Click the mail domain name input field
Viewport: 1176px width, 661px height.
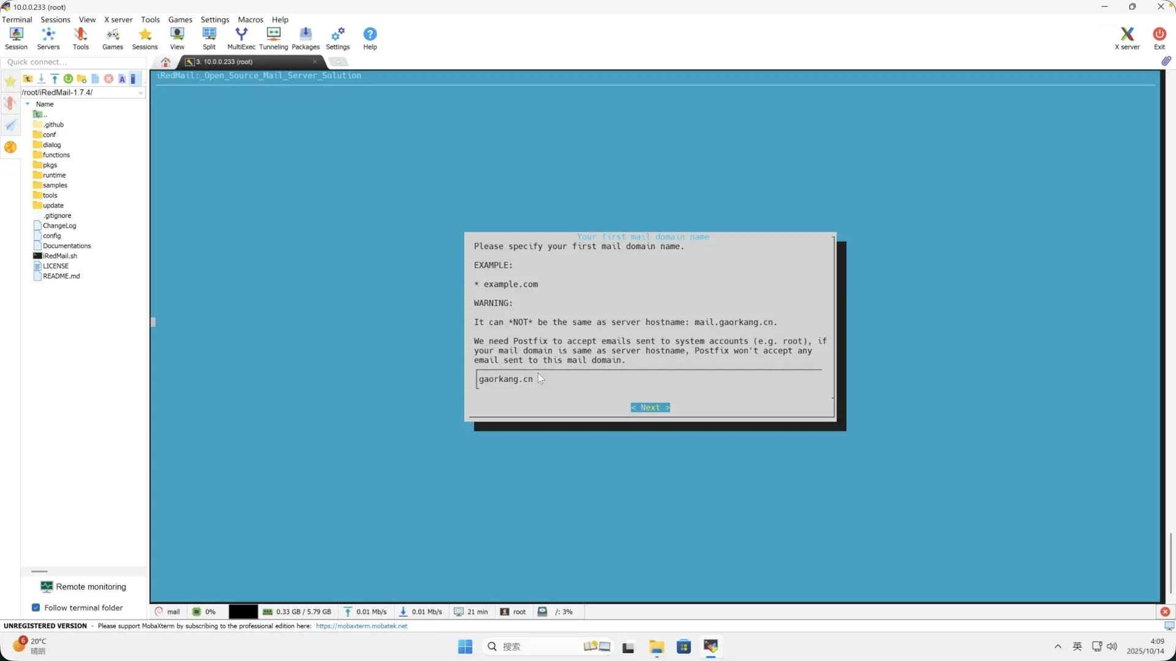click(x=648, y=379)
